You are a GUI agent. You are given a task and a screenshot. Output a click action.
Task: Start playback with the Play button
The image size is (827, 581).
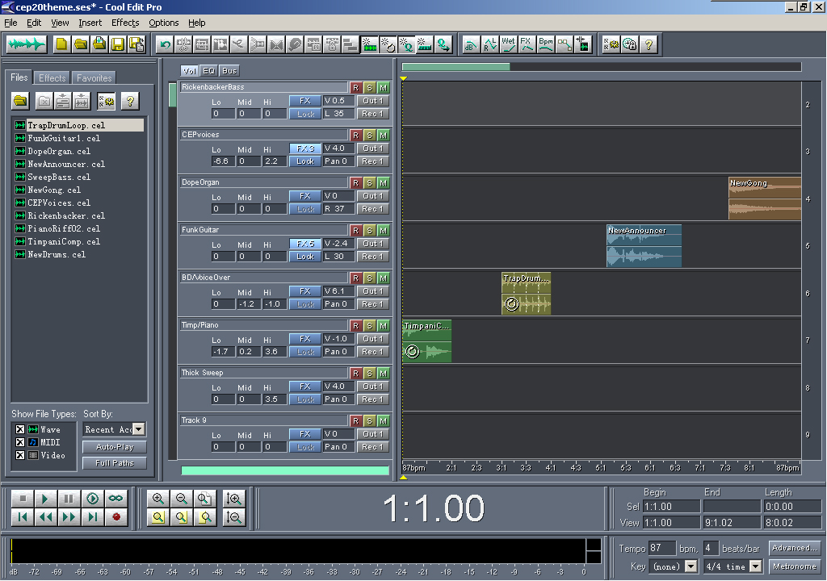[x=45, y=498]
